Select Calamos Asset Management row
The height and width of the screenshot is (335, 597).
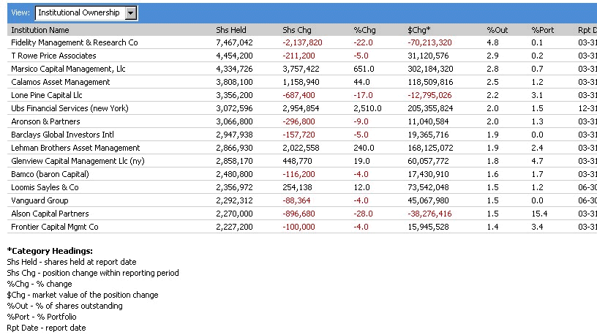click(302, 82)
